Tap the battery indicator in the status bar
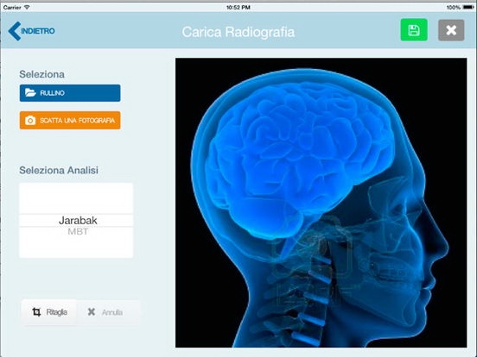477x357 pixels. (468, 7)
